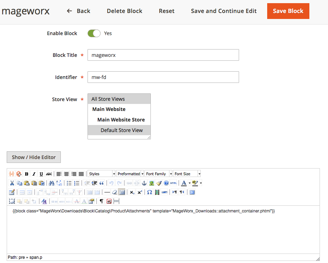Open the Font Size dropdown
Image resolution: width=328 pixels, height=263 pixels.
coord(187,174)
